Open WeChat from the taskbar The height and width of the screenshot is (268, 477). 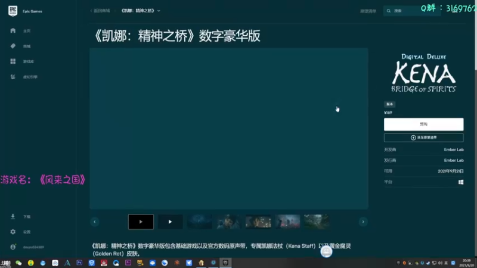tap(18, 263)
